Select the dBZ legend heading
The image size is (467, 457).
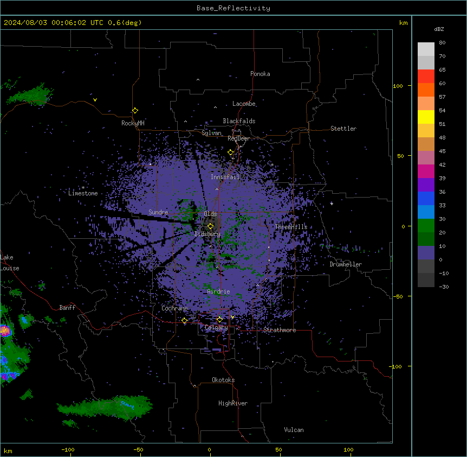pos(439,29)
